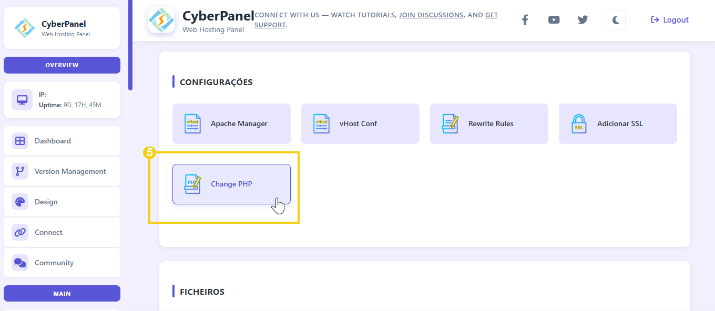
Task: Open Adicionar SSL settings
Action: pos(618,123)
